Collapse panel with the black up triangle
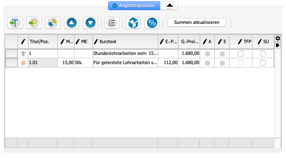This screenshot has height=158, width=286. [x=170, y=5]
